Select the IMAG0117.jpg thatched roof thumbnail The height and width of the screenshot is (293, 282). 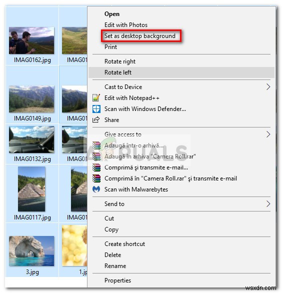point(31,189)
